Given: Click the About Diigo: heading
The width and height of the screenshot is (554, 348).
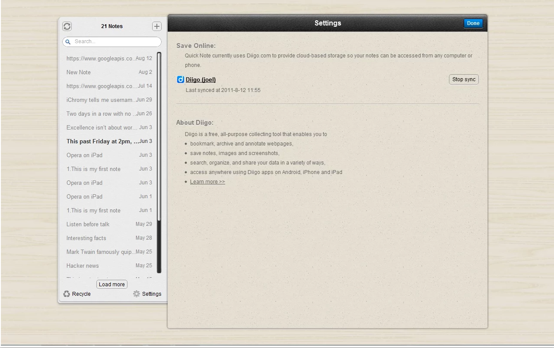Looking at the screenshot, I should coord(195,123).
